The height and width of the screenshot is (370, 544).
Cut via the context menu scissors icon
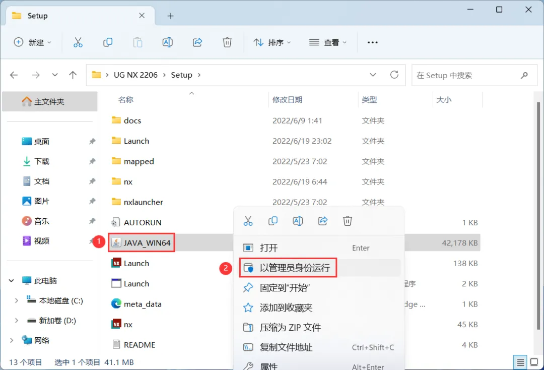[248, 221]
